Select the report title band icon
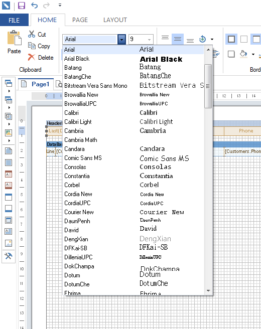Image resolution: width=261 pixels, height=329 pixels. point(9,151)
